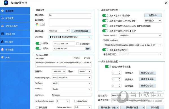
Task: Click the 随机 button next to 内网IP
Action: 88,49
